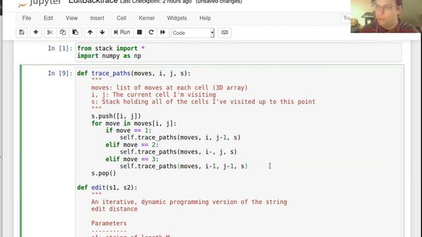Open the View menu
Viewport: 422px width, 237px height.
pyautogui.click(x=72, y=18)
